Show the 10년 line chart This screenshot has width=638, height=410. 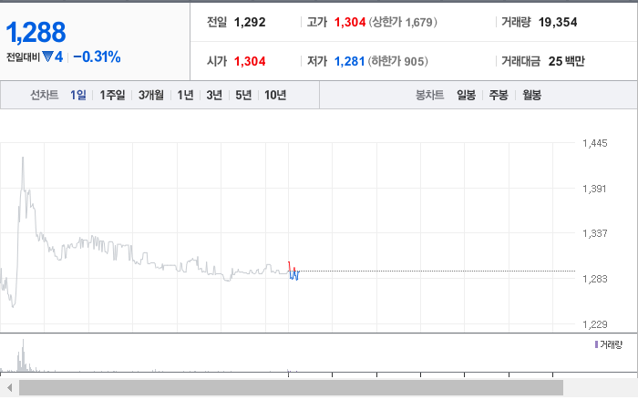click(275, 95)
